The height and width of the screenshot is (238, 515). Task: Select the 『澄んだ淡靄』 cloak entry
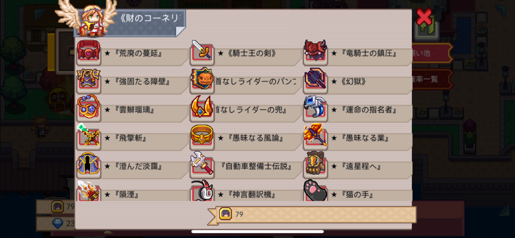click(x=133, y=167)
